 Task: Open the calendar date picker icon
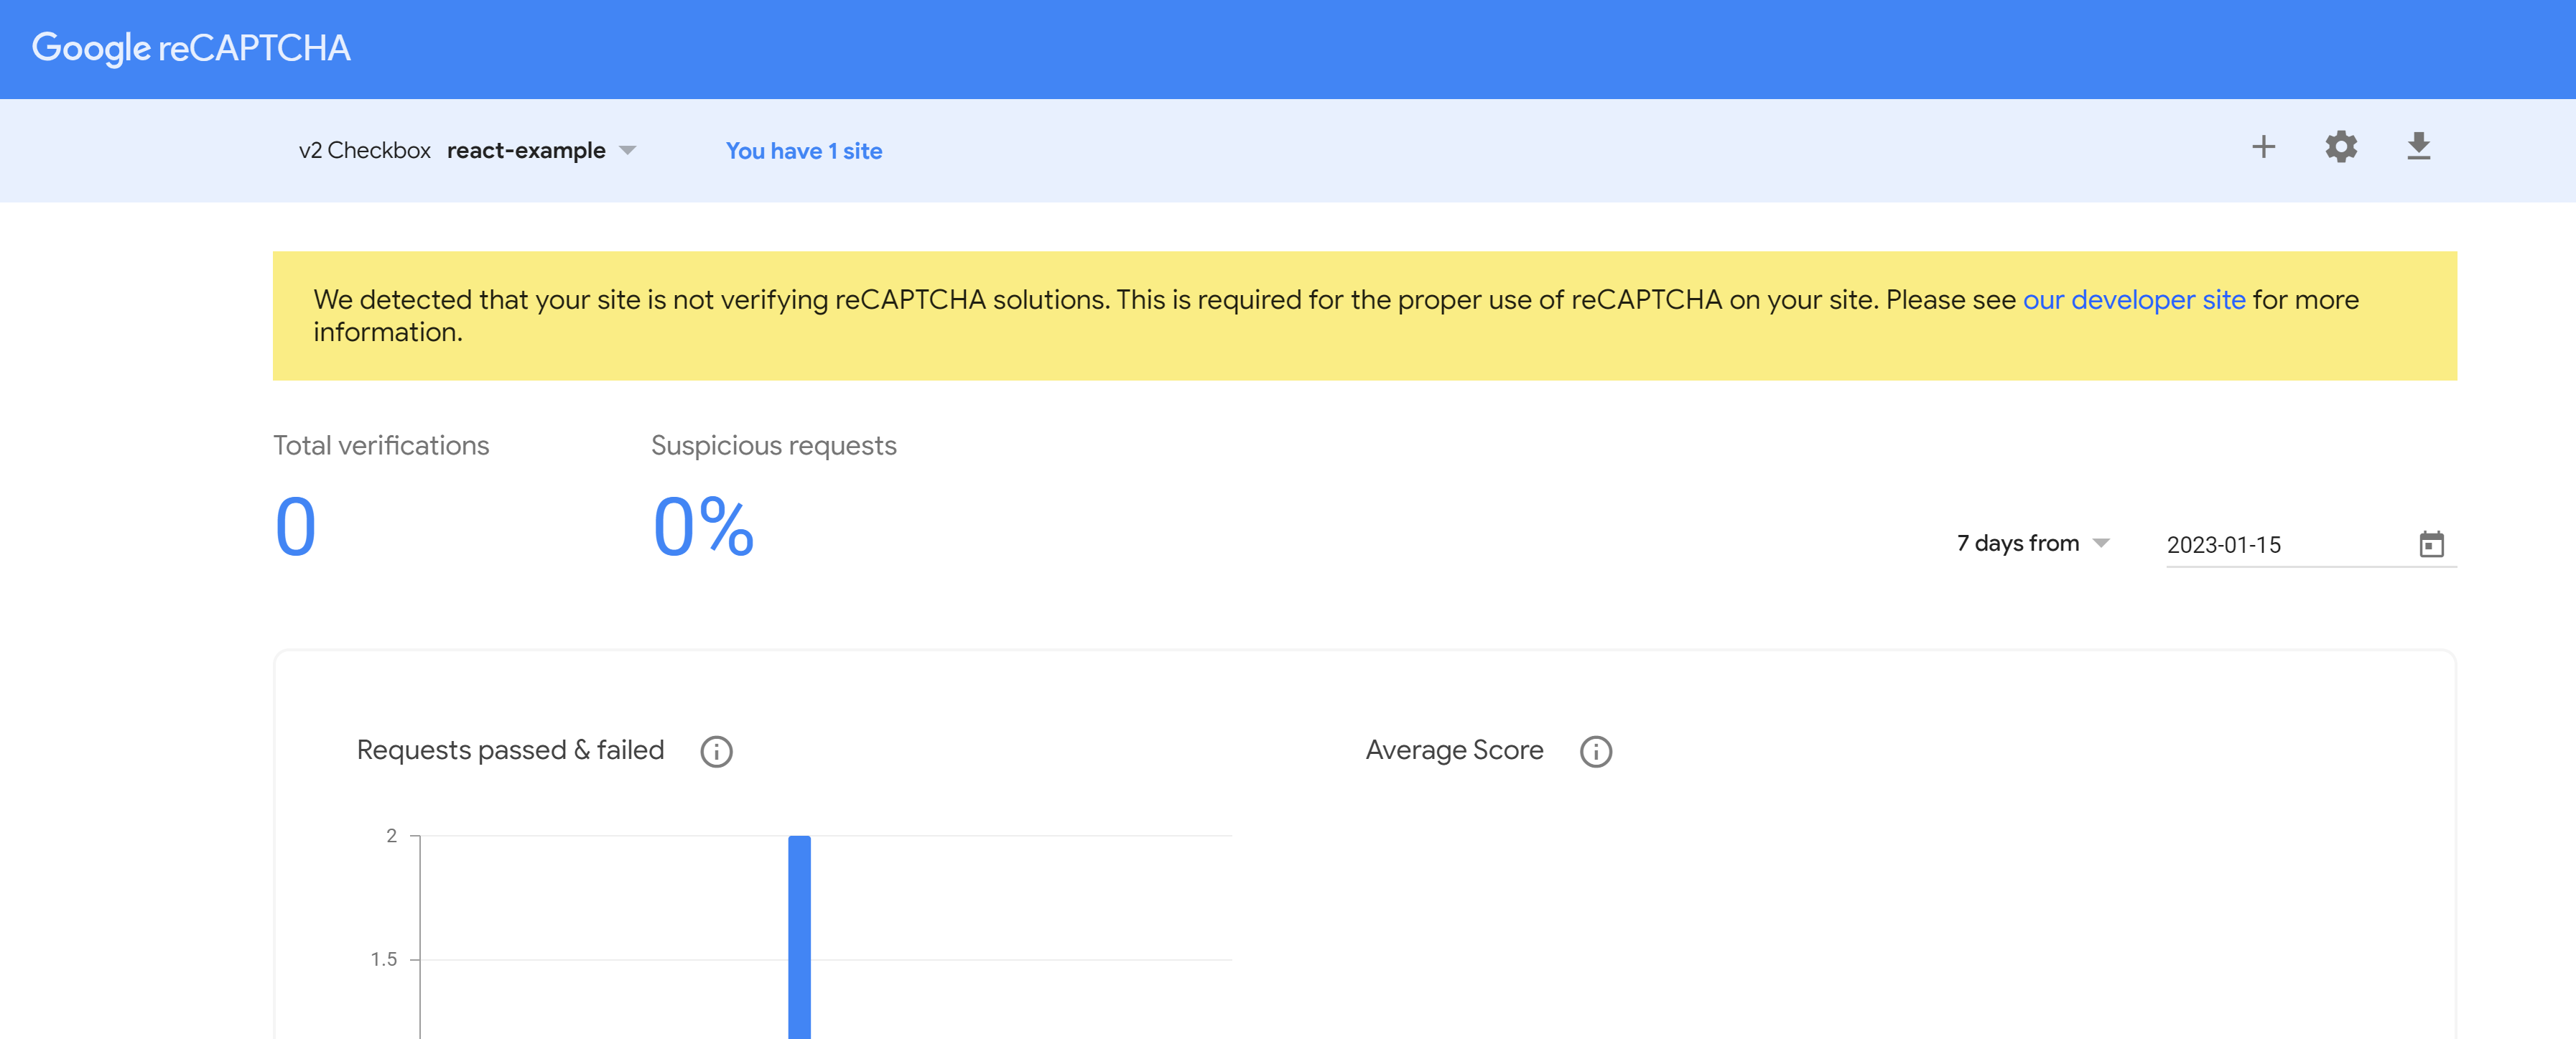[x=2431, y=544]
